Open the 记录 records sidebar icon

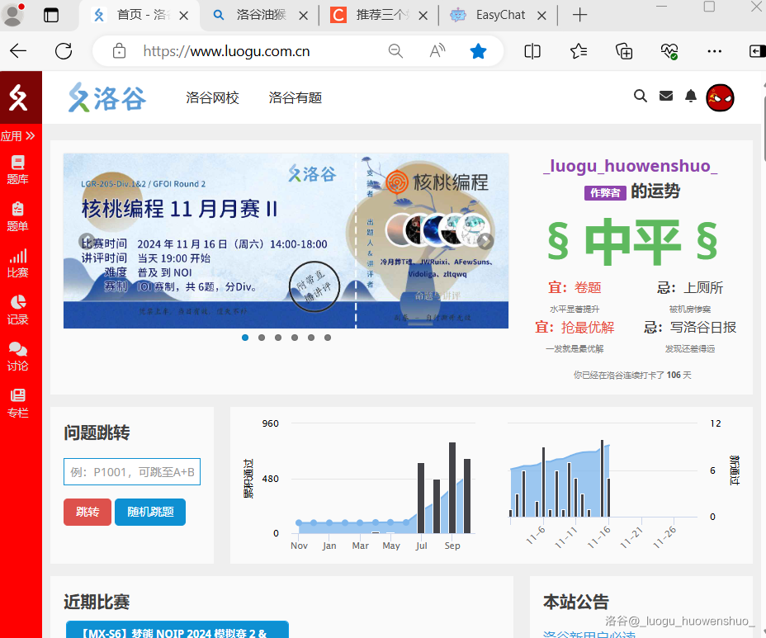point(17,309)
